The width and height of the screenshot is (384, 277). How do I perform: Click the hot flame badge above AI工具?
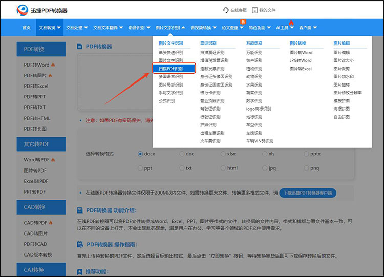(291, 23)
